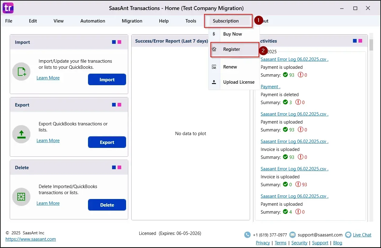The height and width of the screenshot is (248, 381).
Task: Click the email envelope icon in footer
Action: (292, 235)
